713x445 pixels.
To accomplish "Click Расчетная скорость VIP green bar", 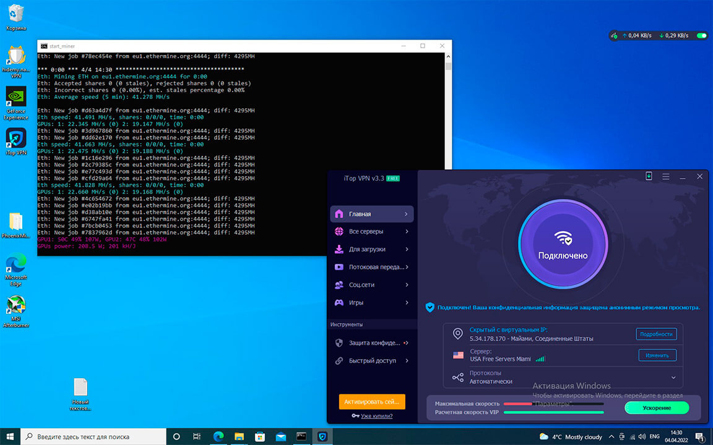I will pyautogui.click(x=553, y=412).
